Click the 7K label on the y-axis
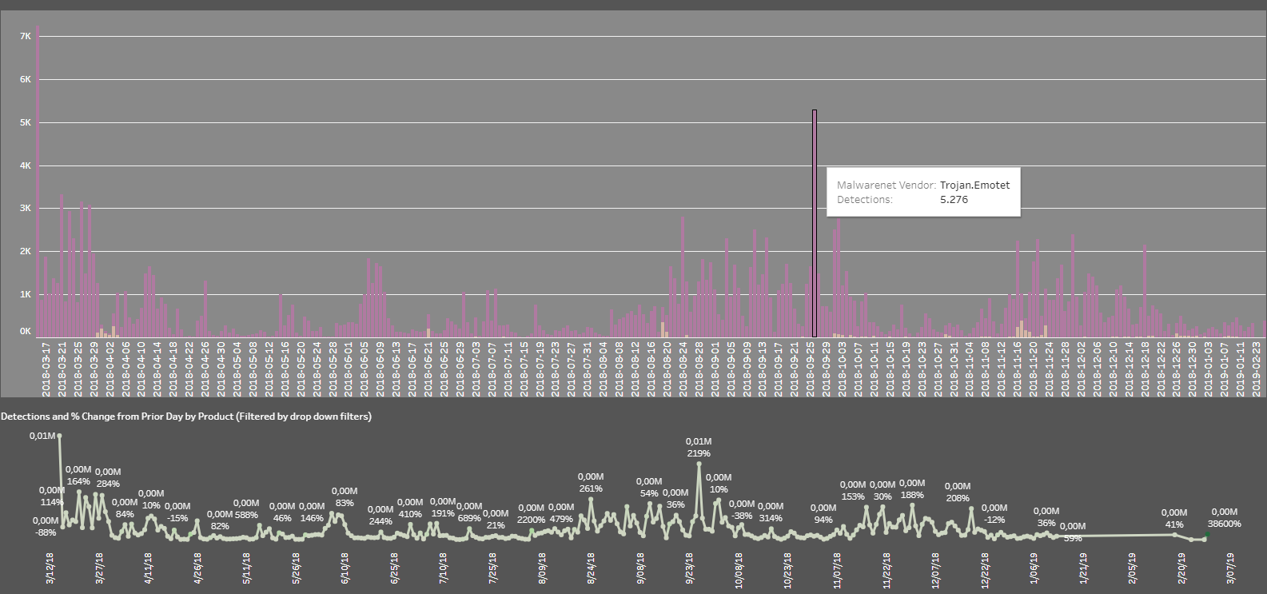The width and height of the screenshot is (1267, 594). pyautogui.click(x=25, y=37)
